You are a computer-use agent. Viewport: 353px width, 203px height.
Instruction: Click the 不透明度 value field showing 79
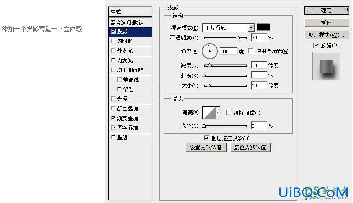[259, 38]
